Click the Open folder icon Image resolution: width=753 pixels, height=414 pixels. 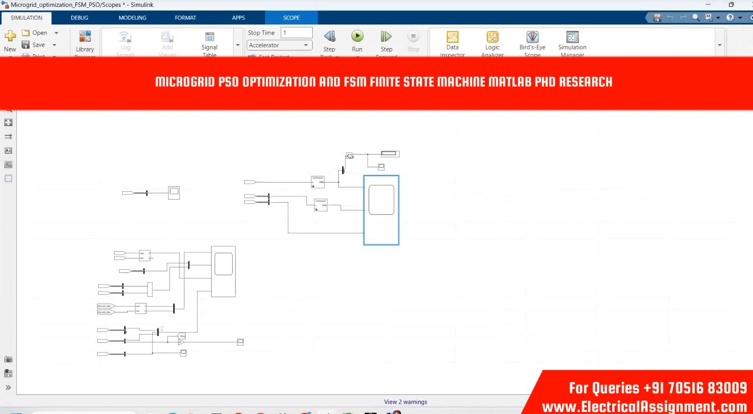pos(26,33)
